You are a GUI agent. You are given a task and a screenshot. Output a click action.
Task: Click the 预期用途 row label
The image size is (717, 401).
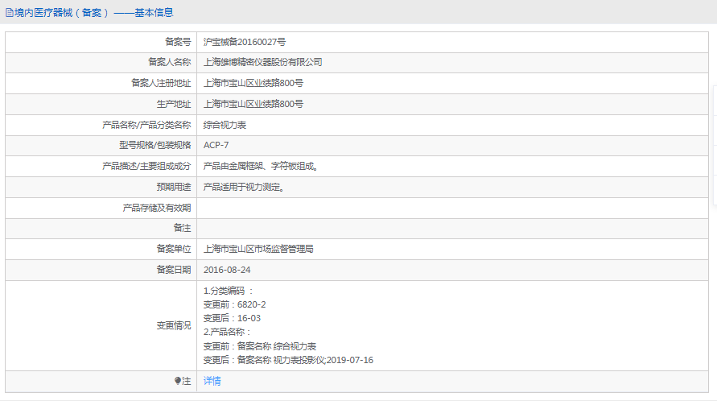coord(174,188)
